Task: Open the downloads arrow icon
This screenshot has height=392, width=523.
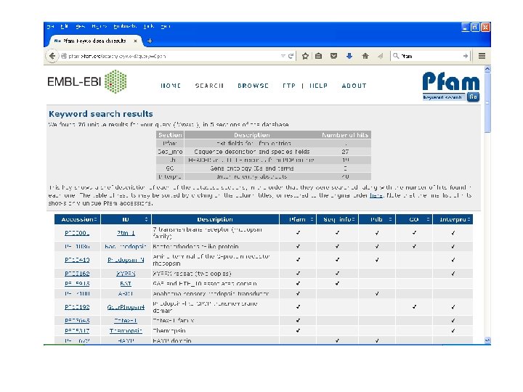Action: (x=349, y=56)
